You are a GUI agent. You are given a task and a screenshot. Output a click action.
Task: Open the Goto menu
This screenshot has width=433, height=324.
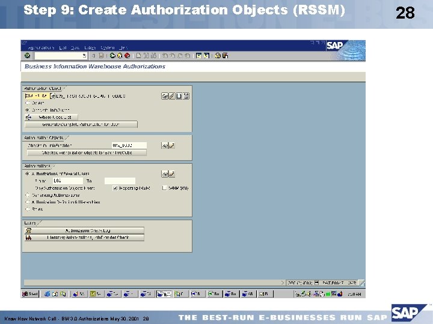pyautogui.click(x=75, y=47)
